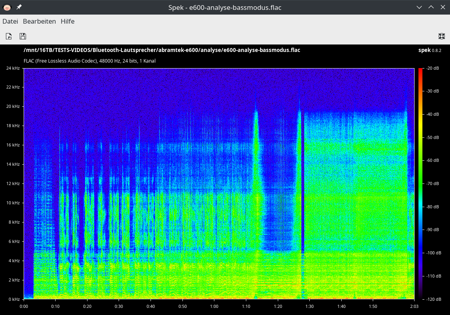Click the -120 dB level scale label

tap(433, 299)
